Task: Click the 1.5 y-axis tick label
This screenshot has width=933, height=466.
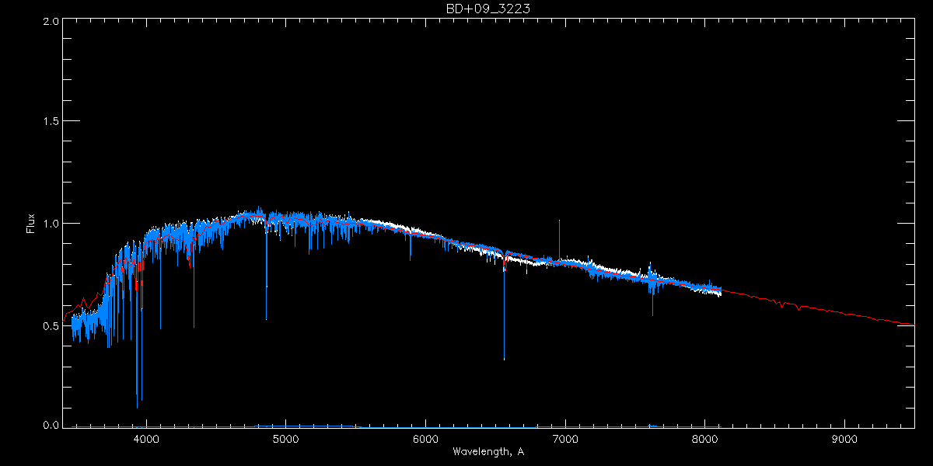Action: point(51,122)
